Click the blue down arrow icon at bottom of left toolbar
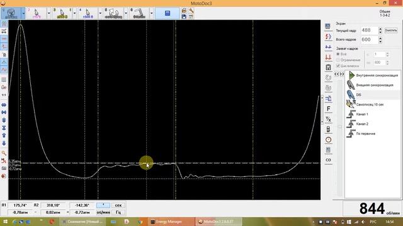403x226 pixels. pos(4,143)
